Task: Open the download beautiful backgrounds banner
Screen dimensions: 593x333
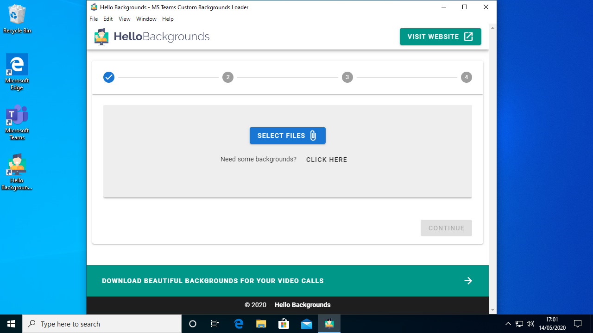Action: pos(287,281)
